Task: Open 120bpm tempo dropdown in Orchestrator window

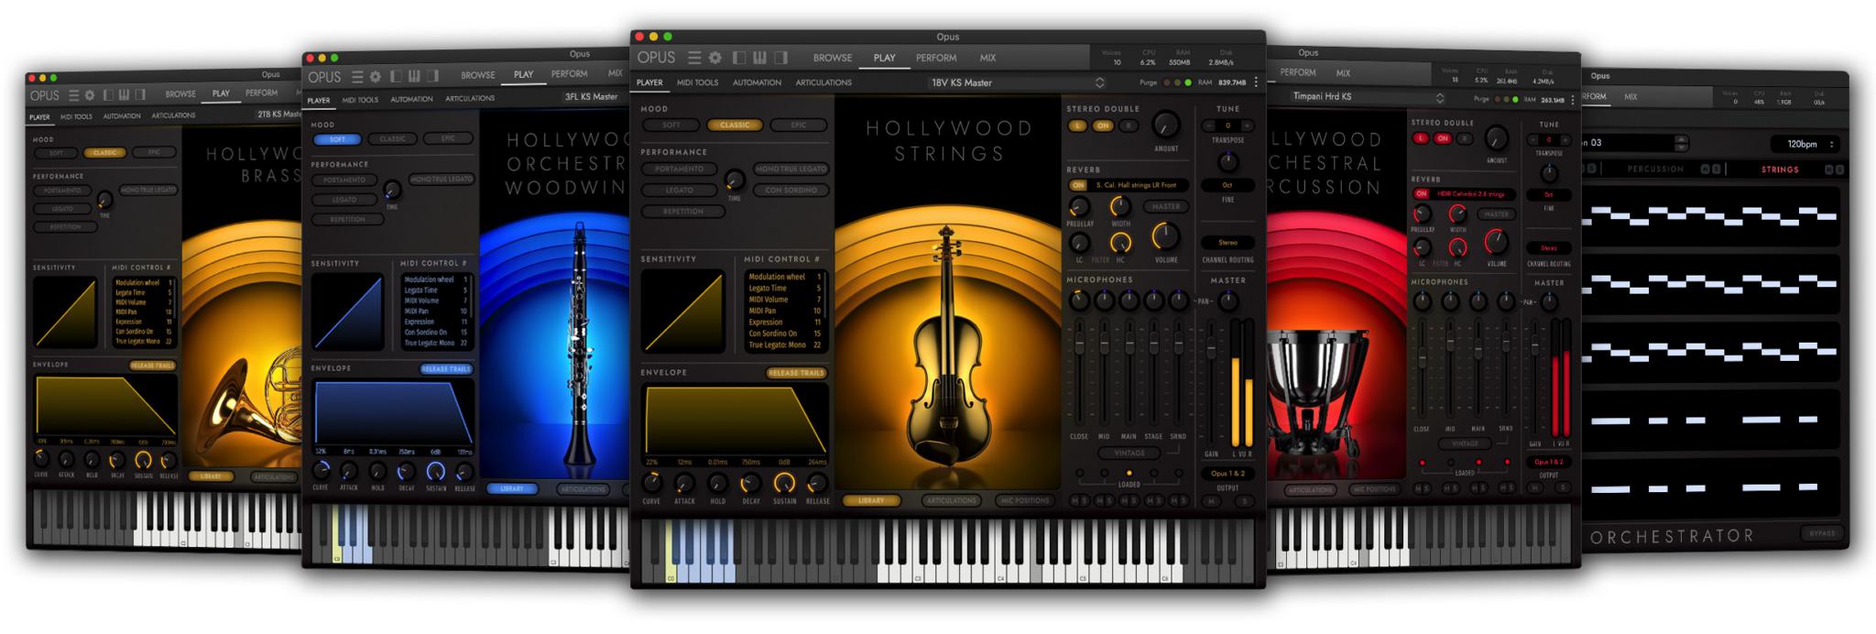Action: [x=1803, y=144]
